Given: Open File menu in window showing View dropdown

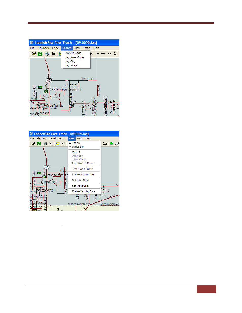Looking at the screenshot, I should pyautogui.click(x=32, y=139).
